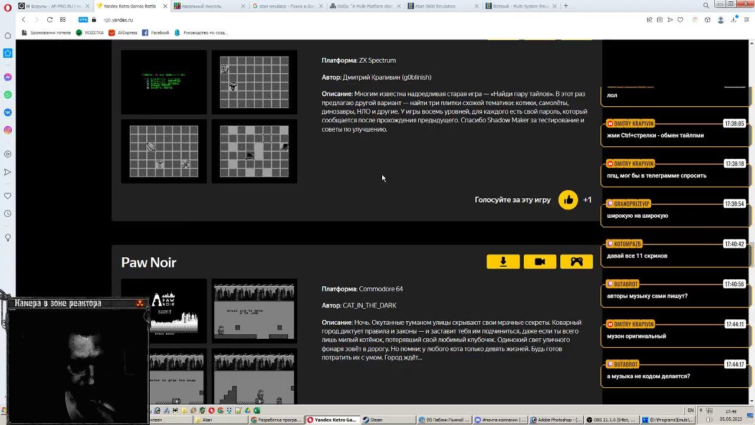The height and width of the screenshot is (425, 755).
Task: Open the speed dial grid icon
Action: pos(63,19)
